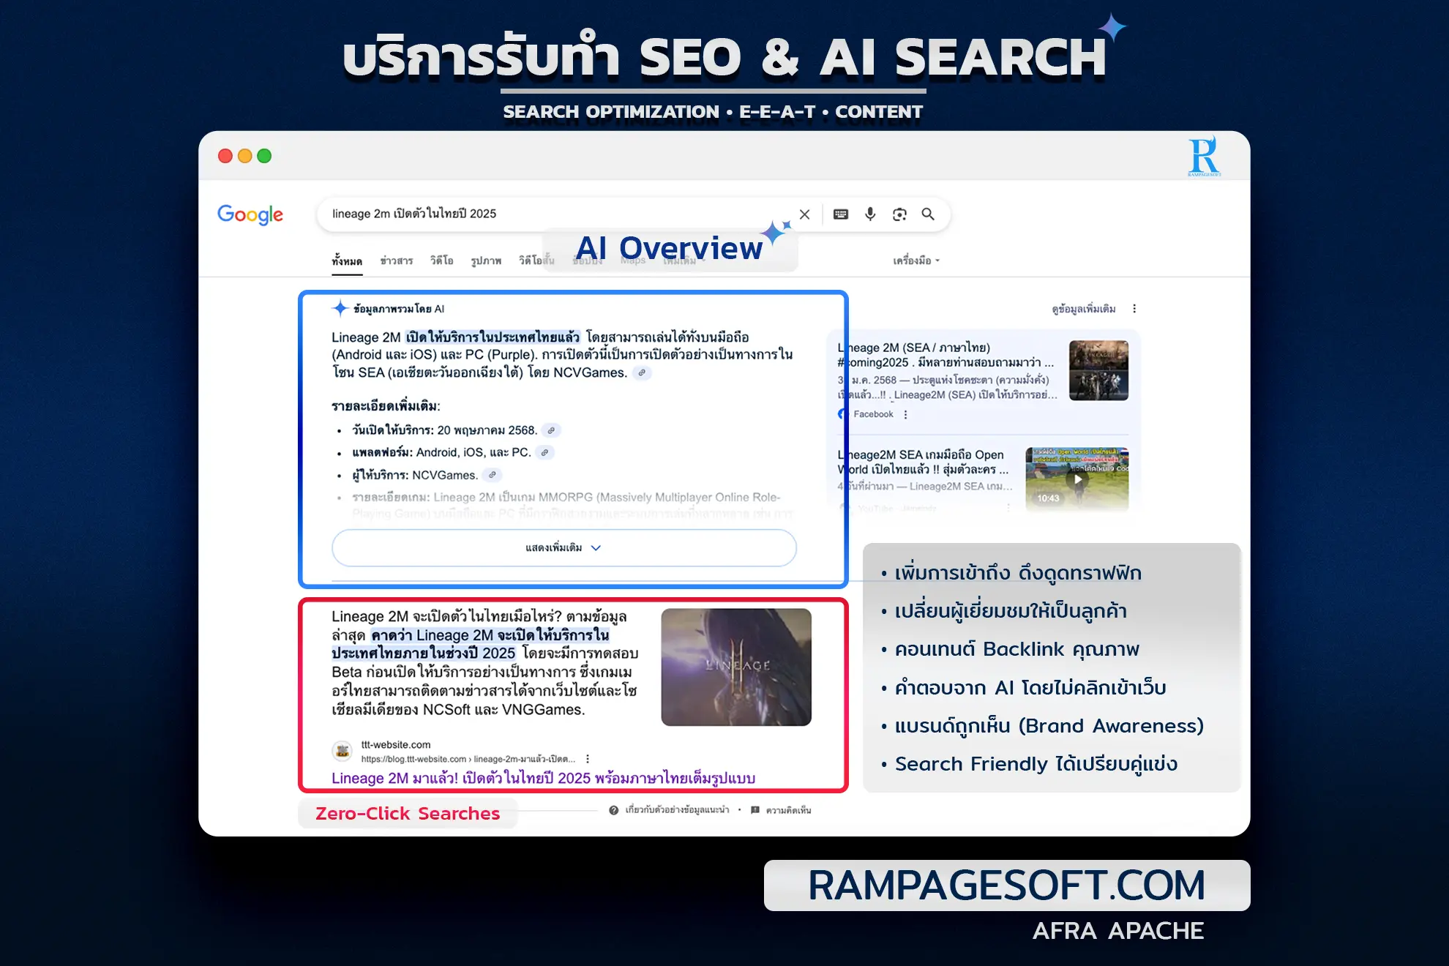1449x966 pixels.
Task: Play the 10:43 video thumbnail
Action: pos(1077,479)
